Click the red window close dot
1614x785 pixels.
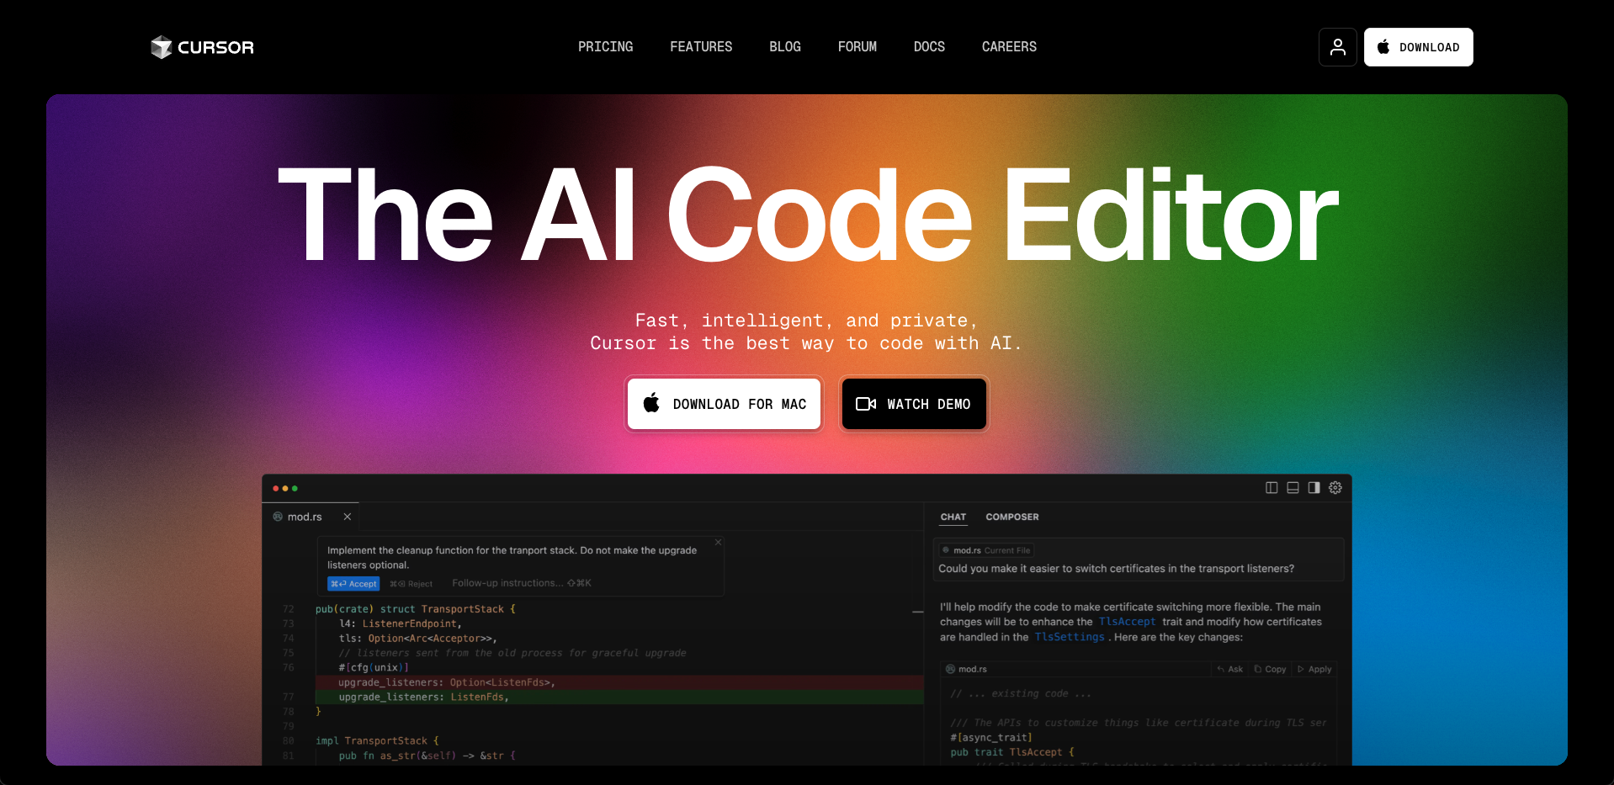276,488
